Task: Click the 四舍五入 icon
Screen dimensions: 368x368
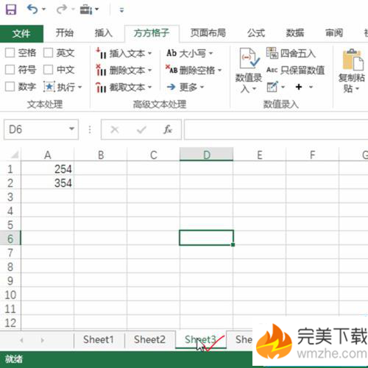Action: coord(272,53)
